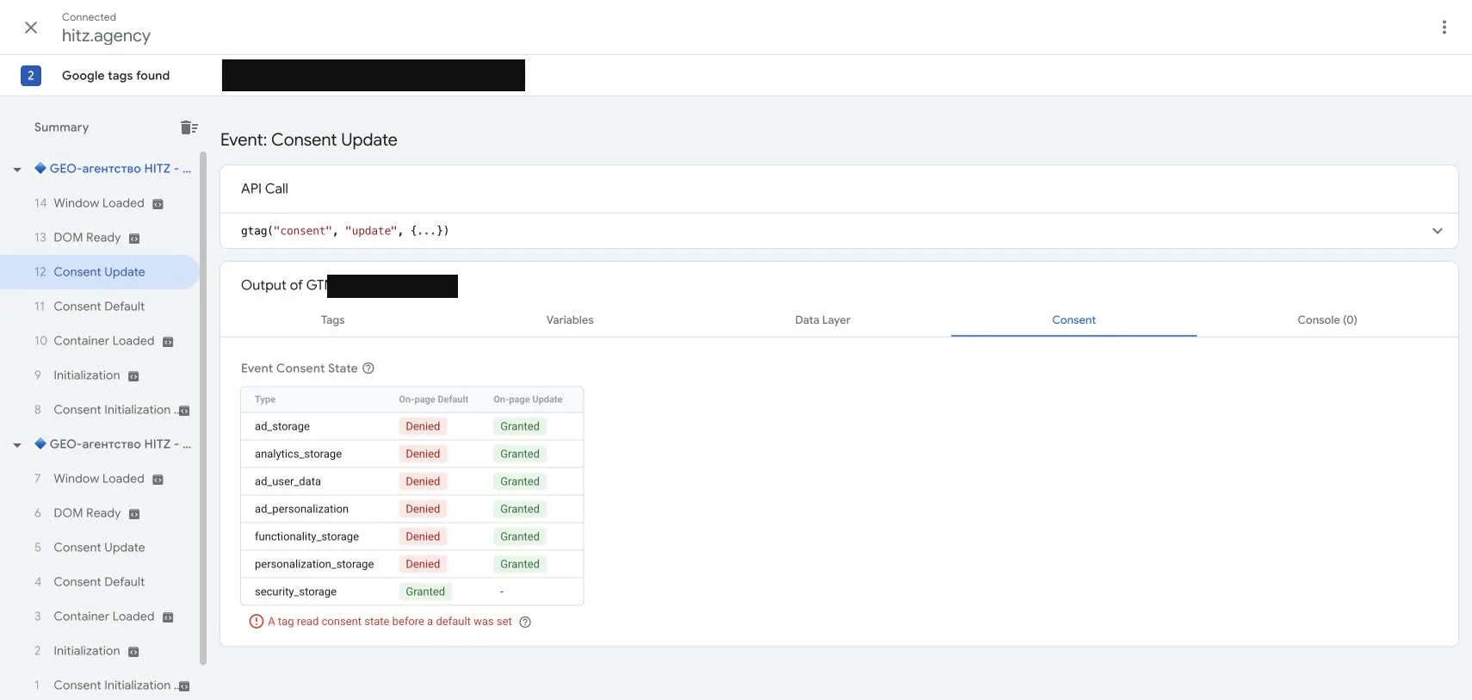Click the On-page Update column header
Screen dimensions: 1472x700
(528, 400)
